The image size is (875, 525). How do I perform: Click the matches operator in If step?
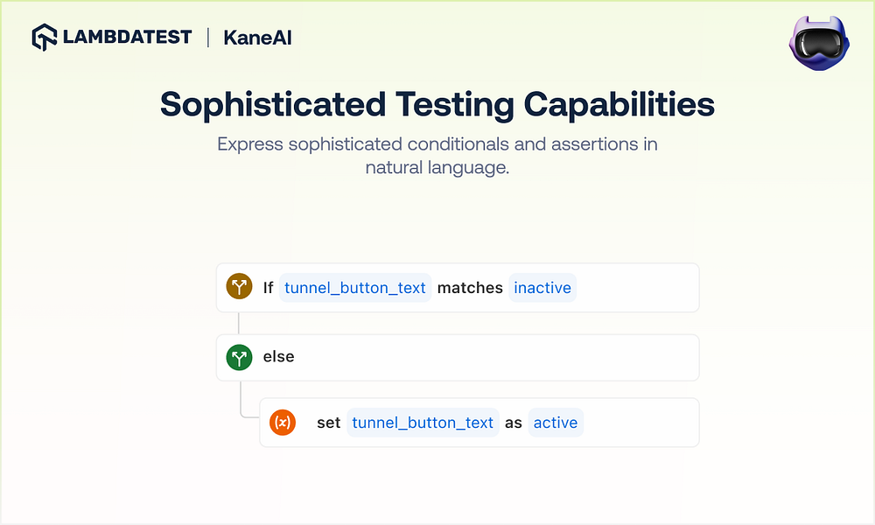(x=470, y=288)
